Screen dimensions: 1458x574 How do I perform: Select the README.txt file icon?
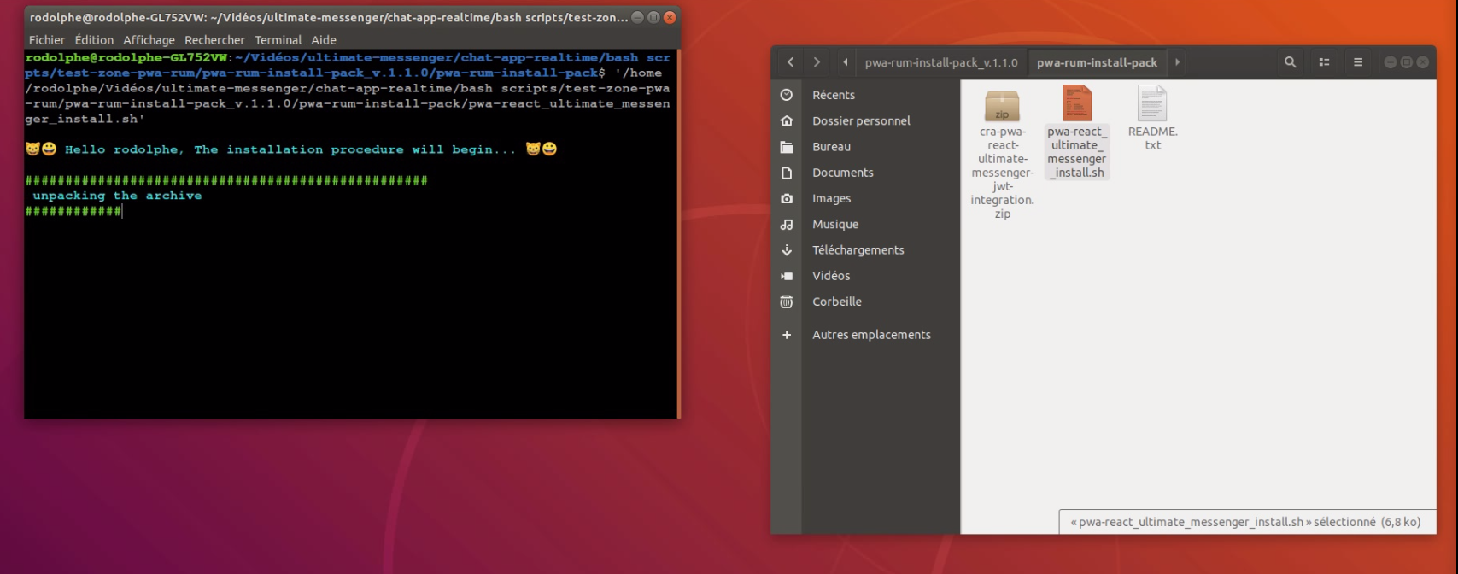[1151, 103]
